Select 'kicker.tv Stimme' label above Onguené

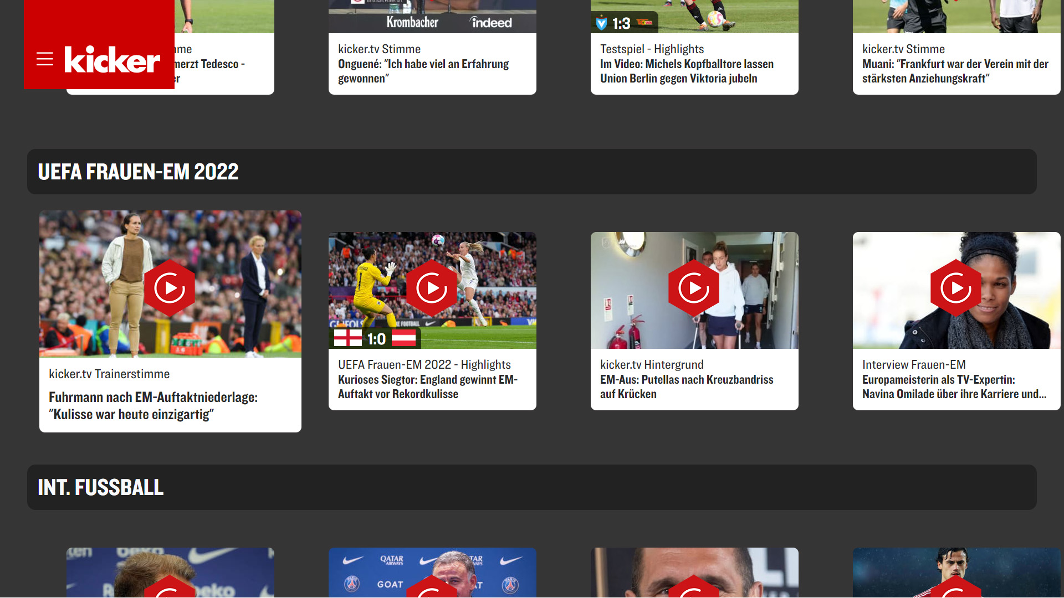click(x=379, y=49)
